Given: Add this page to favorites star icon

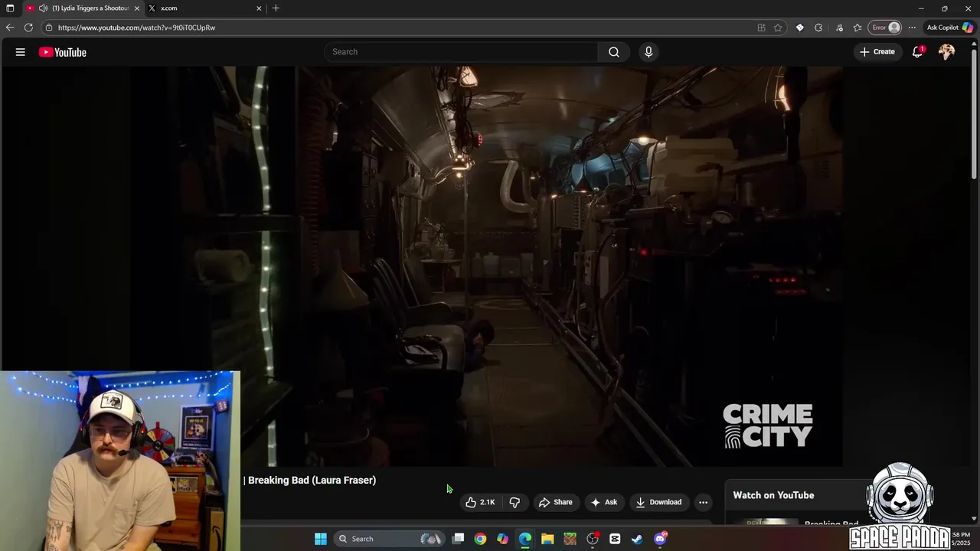Looking at the screenshot, I should pos(778,28).
